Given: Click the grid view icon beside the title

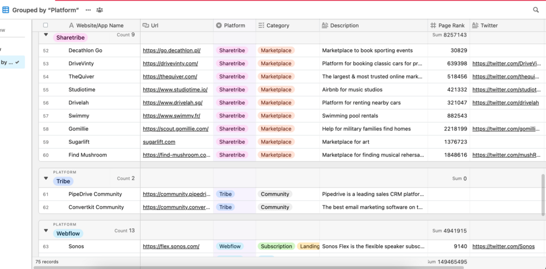Looking at the screenshot, I should pos(6,10).
